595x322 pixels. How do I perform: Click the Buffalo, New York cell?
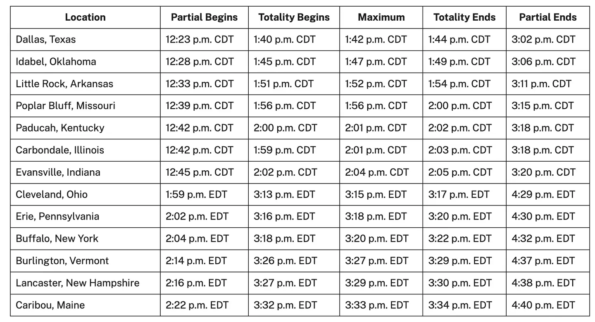click(57, 239)
